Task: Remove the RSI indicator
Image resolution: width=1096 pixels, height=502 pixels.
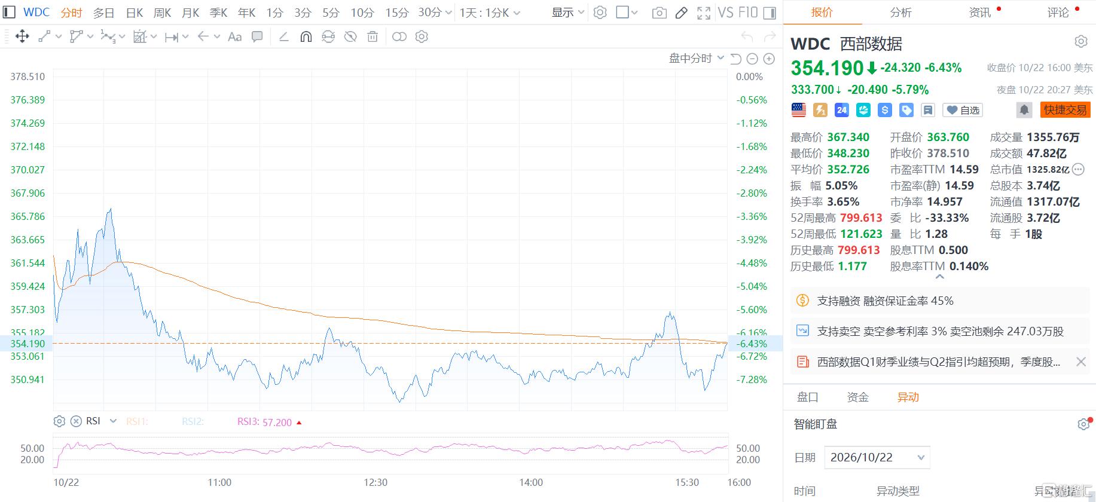Action: 76,421
